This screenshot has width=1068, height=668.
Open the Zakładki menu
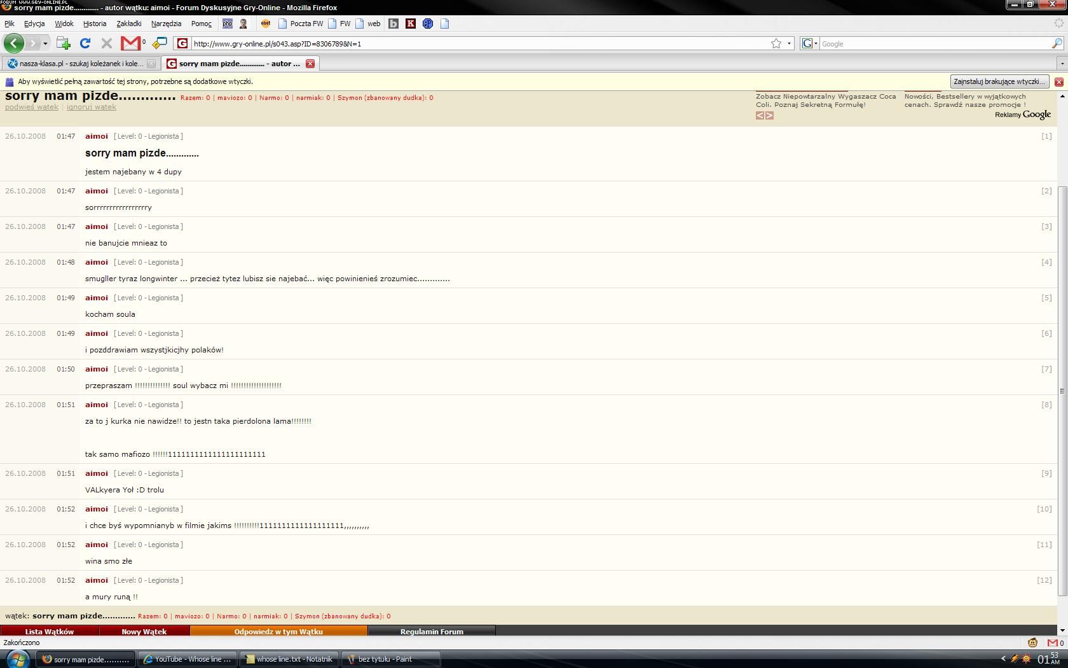[x=128, y=24]
